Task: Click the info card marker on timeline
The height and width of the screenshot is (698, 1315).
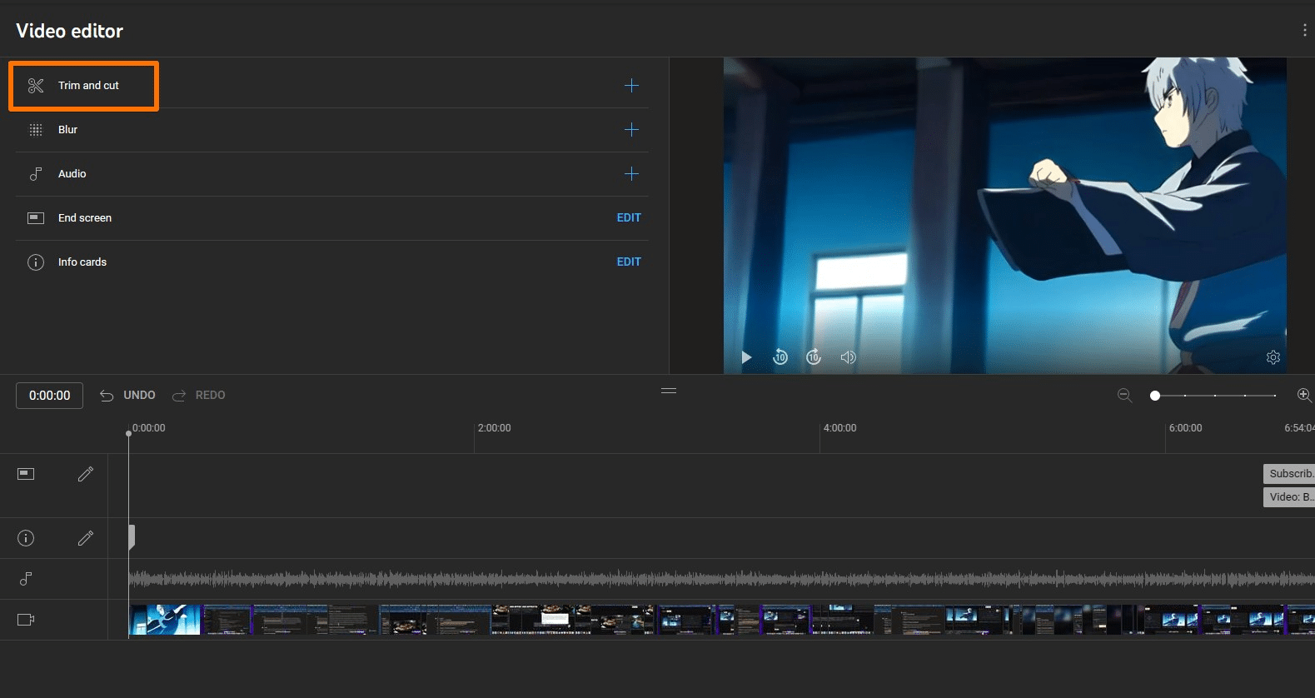Action: 132,537
